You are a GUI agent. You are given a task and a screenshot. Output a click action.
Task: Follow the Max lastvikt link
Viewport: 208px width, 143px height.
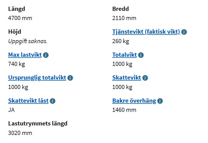coord(25,55)
